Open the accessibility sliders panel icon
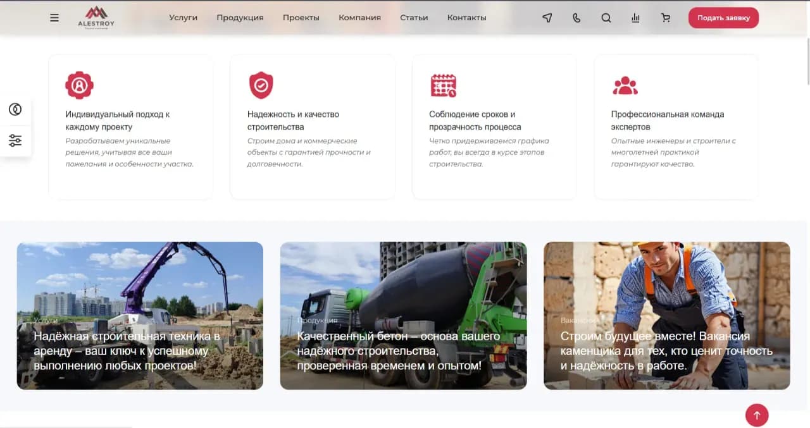The image size is (810, 428). (16, 140)
